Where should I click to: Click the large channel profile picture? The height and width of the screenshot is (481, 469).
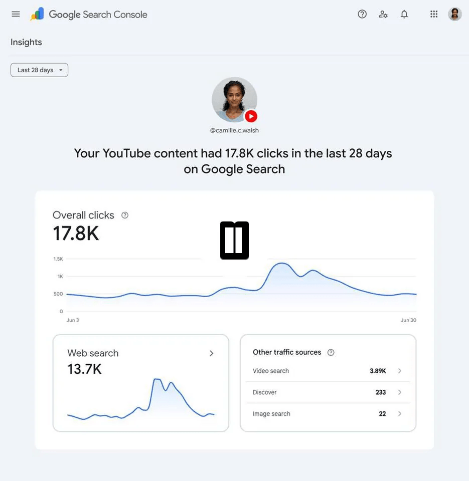[x=234, y=100]
